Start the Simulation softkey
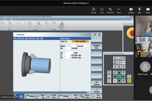Viewport: 152px width, 101px height. coord(86,96)
